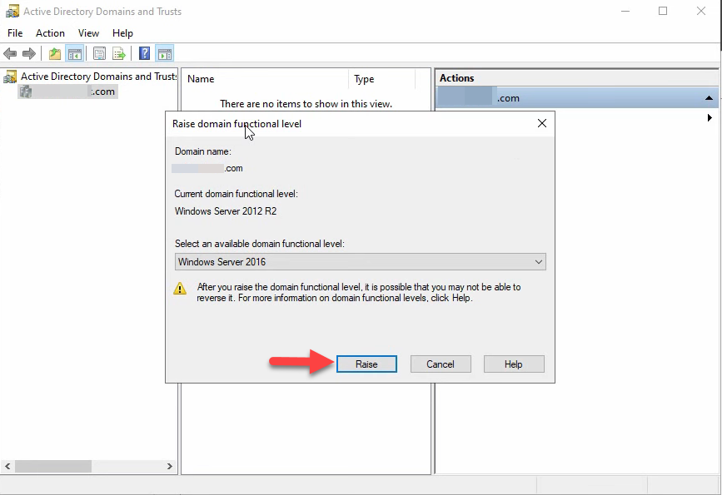This screenshot has height=495, width=722.
Task: Select Active Directory Domains and Trusts root node
Action: pos(90,77)
